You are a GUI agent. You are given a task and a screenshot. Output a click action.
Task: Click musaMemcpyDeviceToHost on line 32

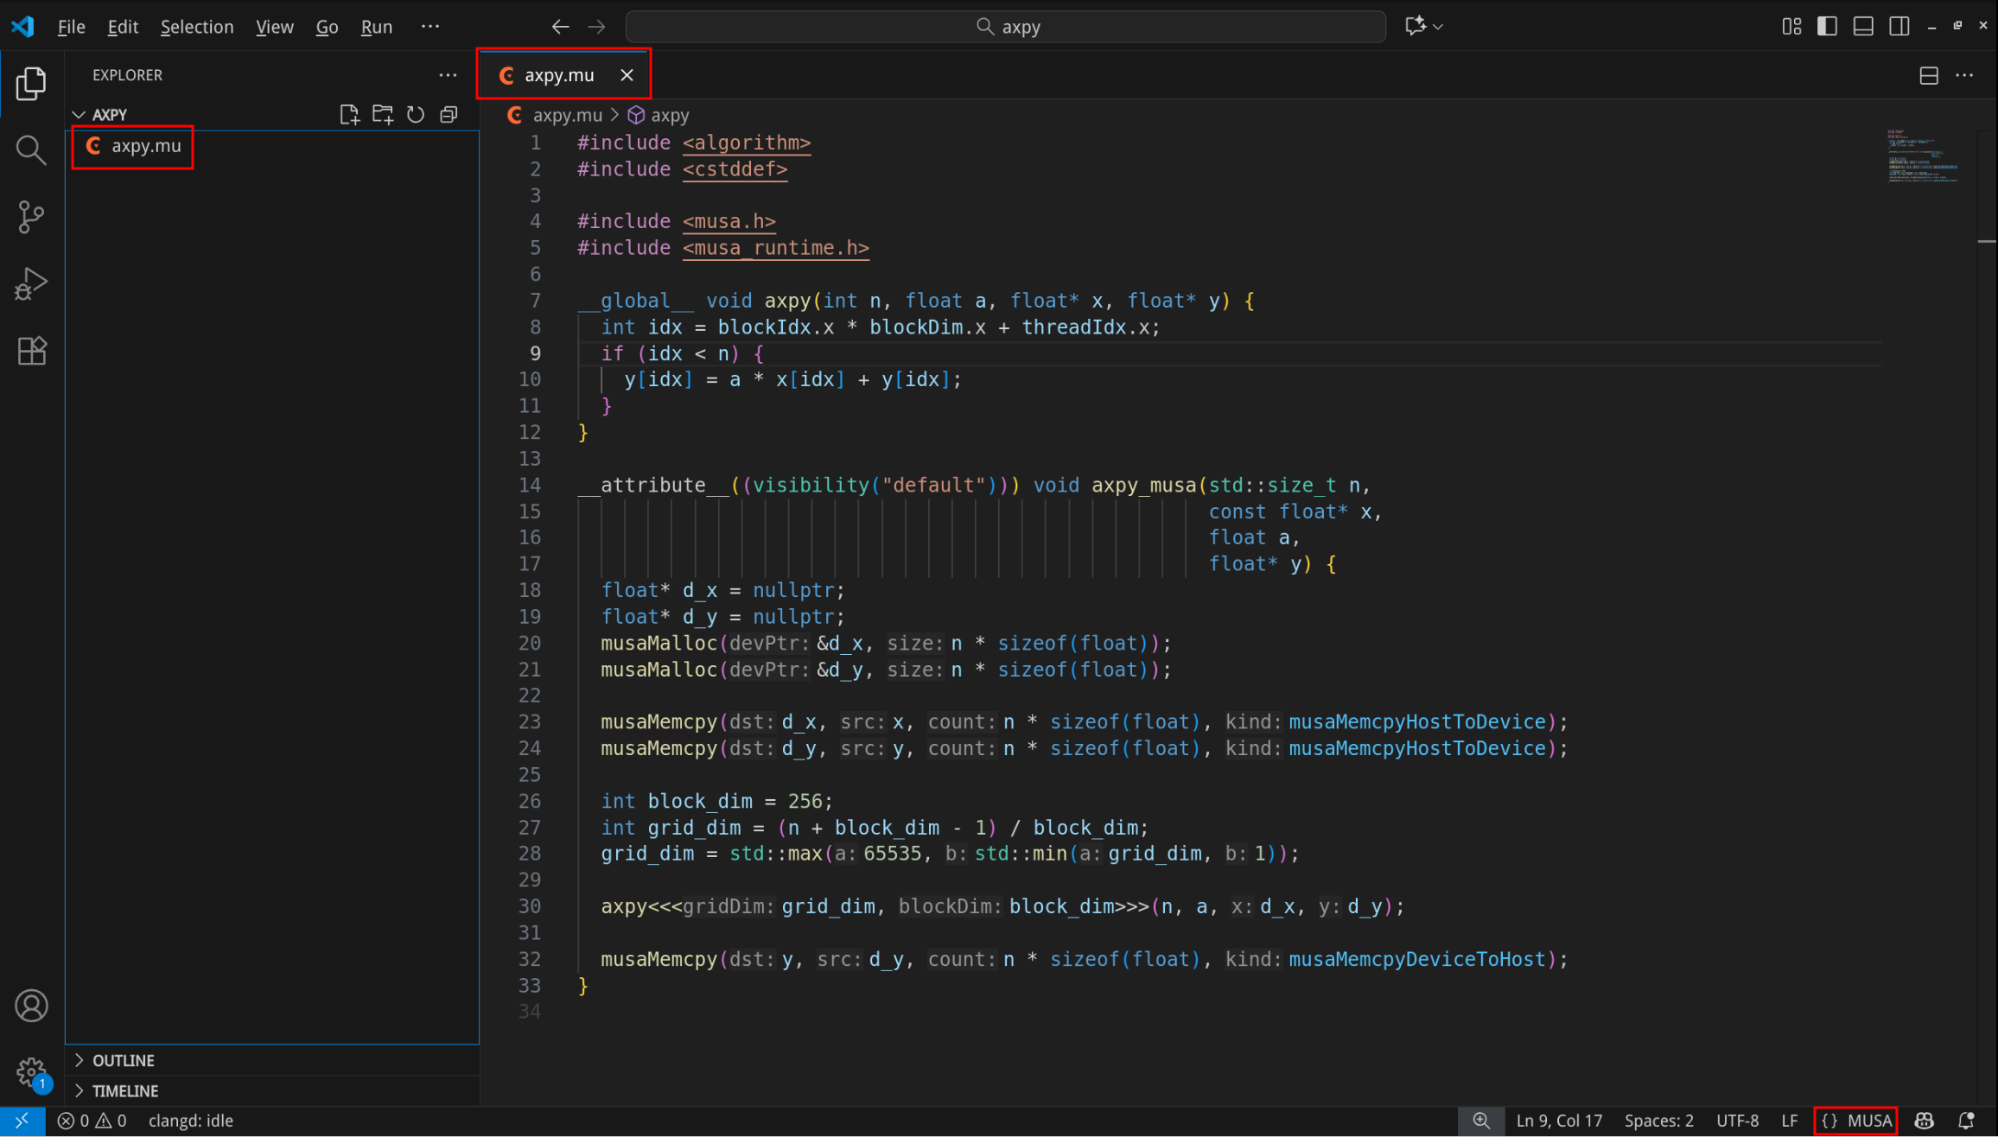pos(1416,960)
